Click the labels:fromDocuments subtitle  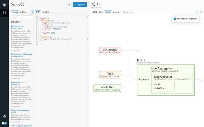148,63
